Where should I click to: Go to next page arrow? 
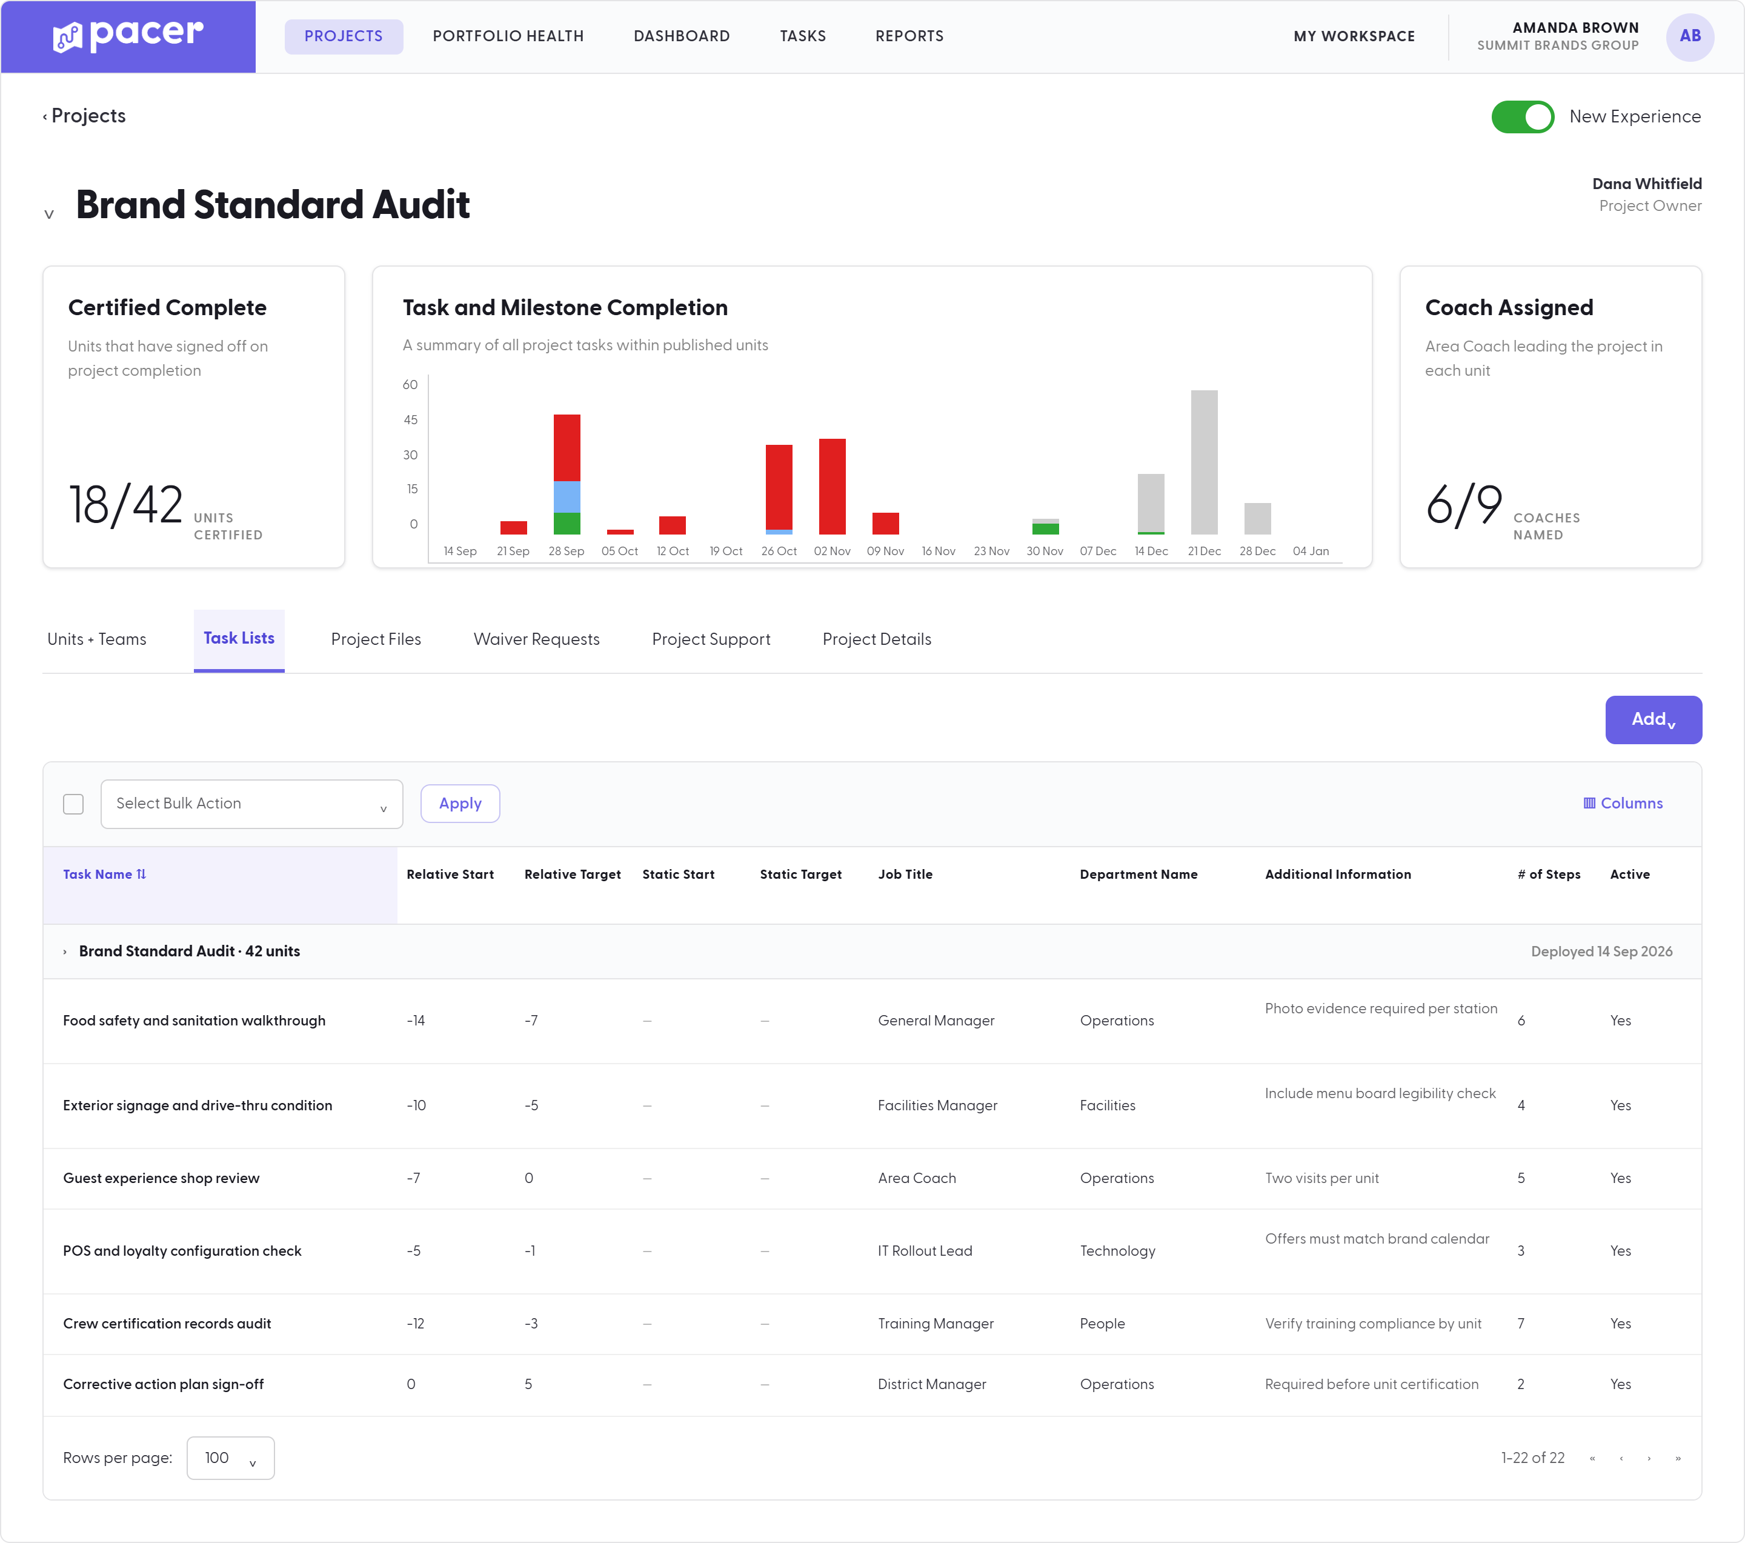pos(1649,1458)
